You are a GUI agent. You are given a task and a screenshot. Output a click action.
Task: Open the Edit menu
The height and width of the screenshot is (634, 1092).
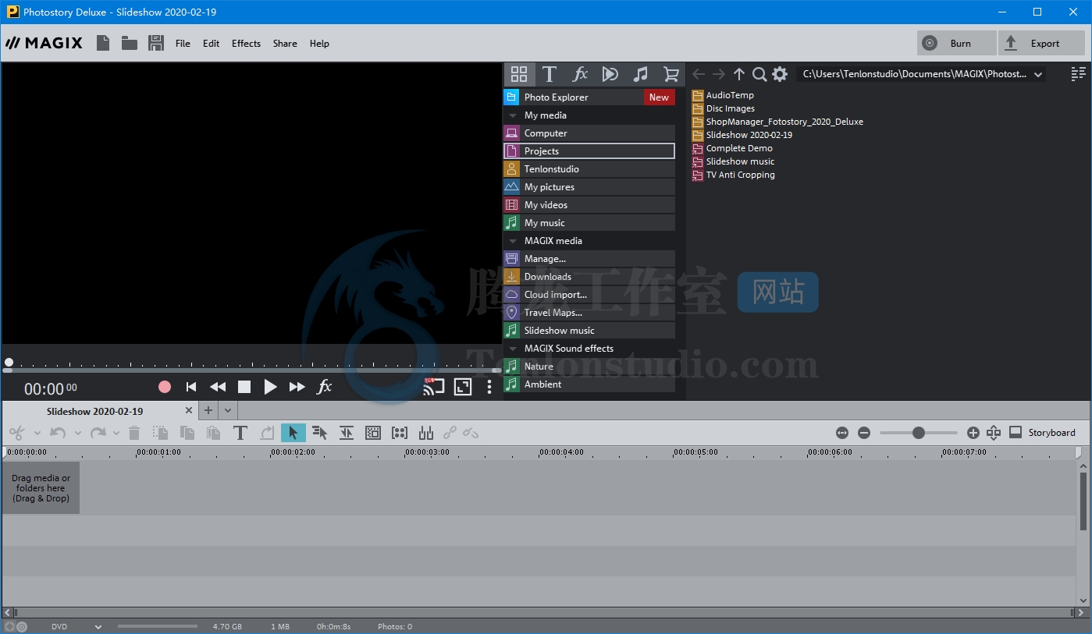click(211, 44)
